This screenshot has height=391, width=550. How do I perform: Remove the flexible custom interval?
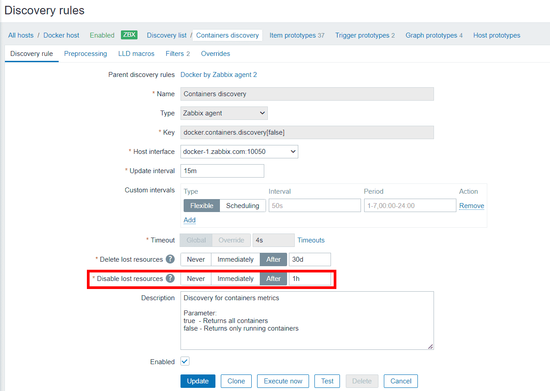471,205
